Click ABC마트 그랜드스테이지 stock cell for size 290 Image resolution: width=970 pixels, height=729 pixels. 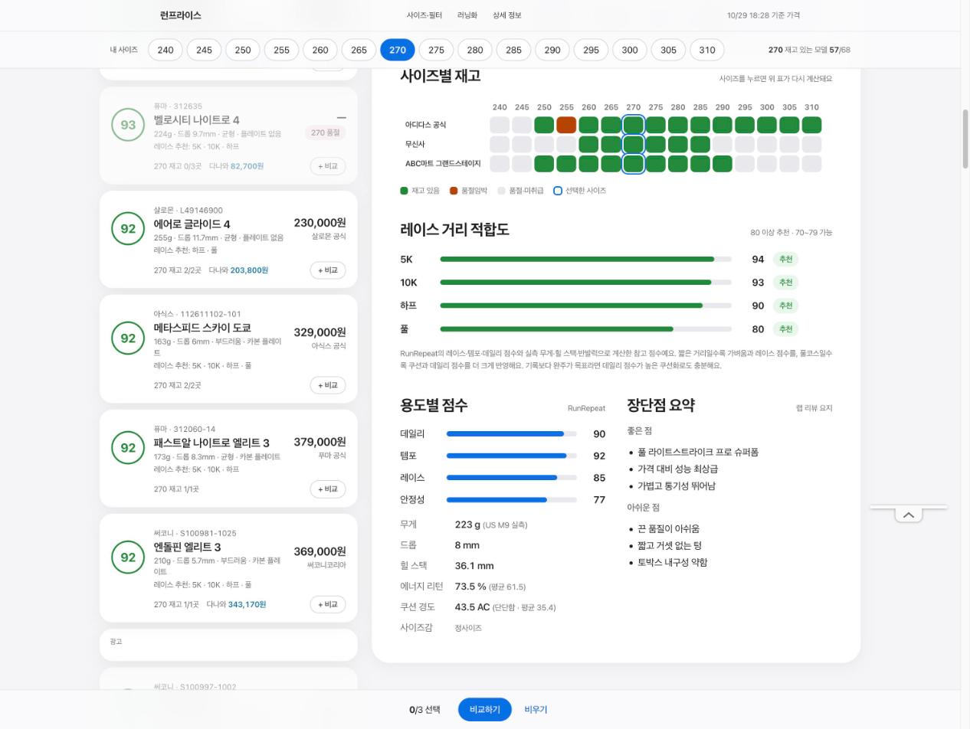click(x=723, y=163)
